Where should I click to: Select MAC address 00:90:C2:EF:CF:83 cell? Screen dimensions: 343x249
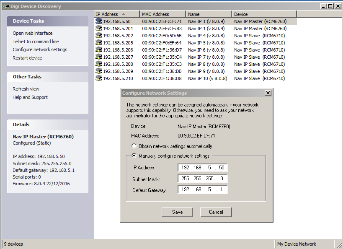(x=162, y=29)
